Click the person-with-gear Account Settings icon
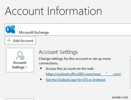Screen dimensions: 131x100 point(20,56)
